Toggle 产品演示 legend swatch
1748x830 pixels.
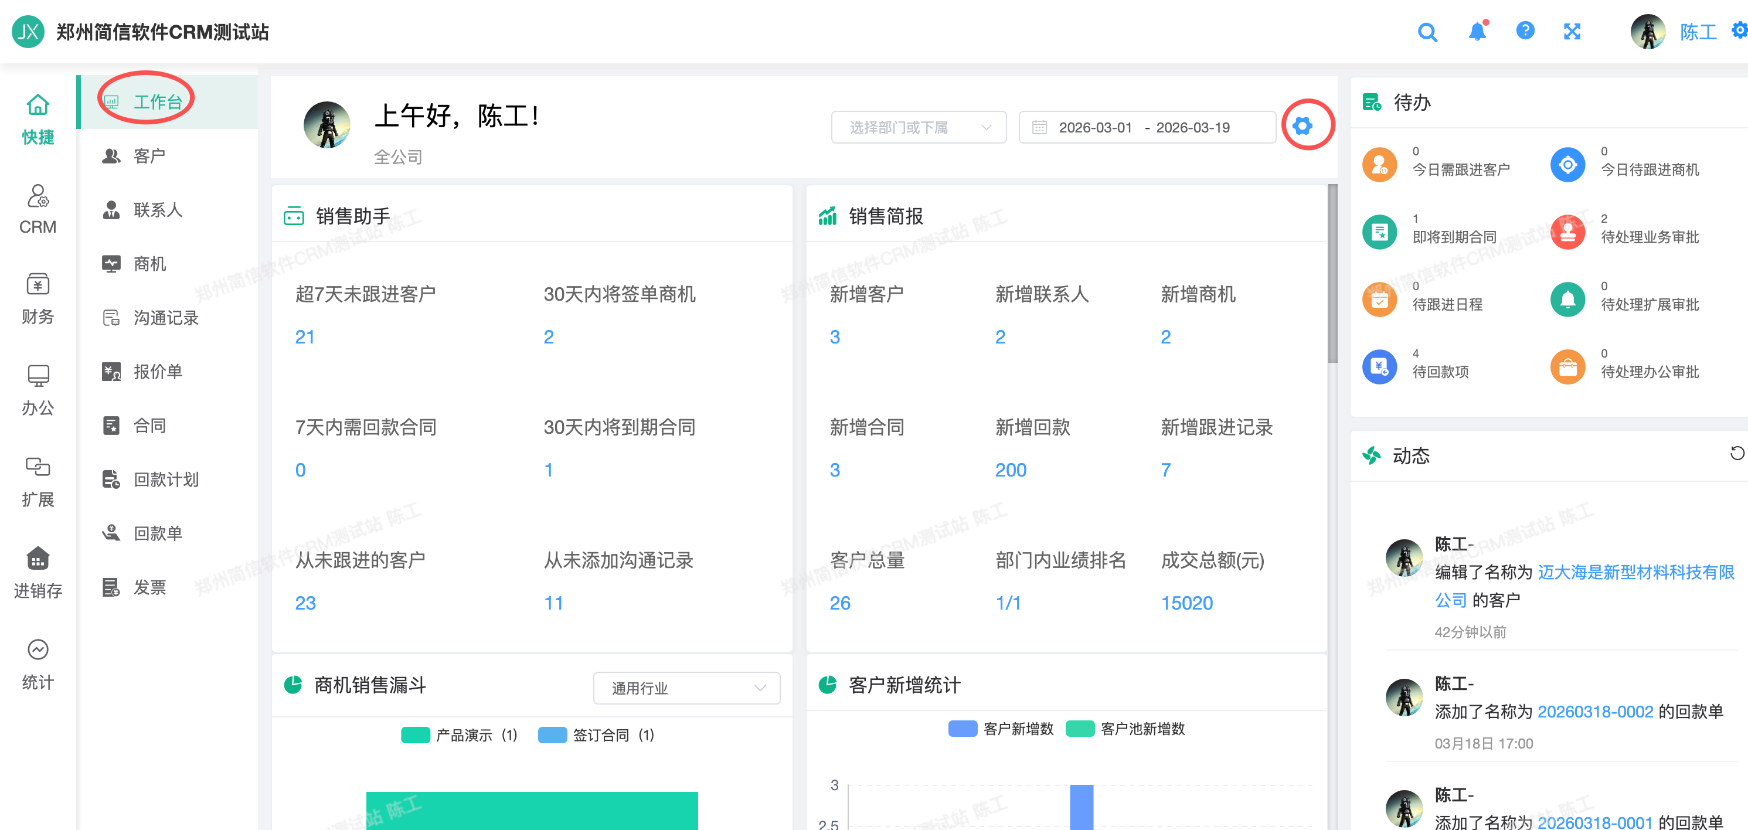[x=415, y=735]
